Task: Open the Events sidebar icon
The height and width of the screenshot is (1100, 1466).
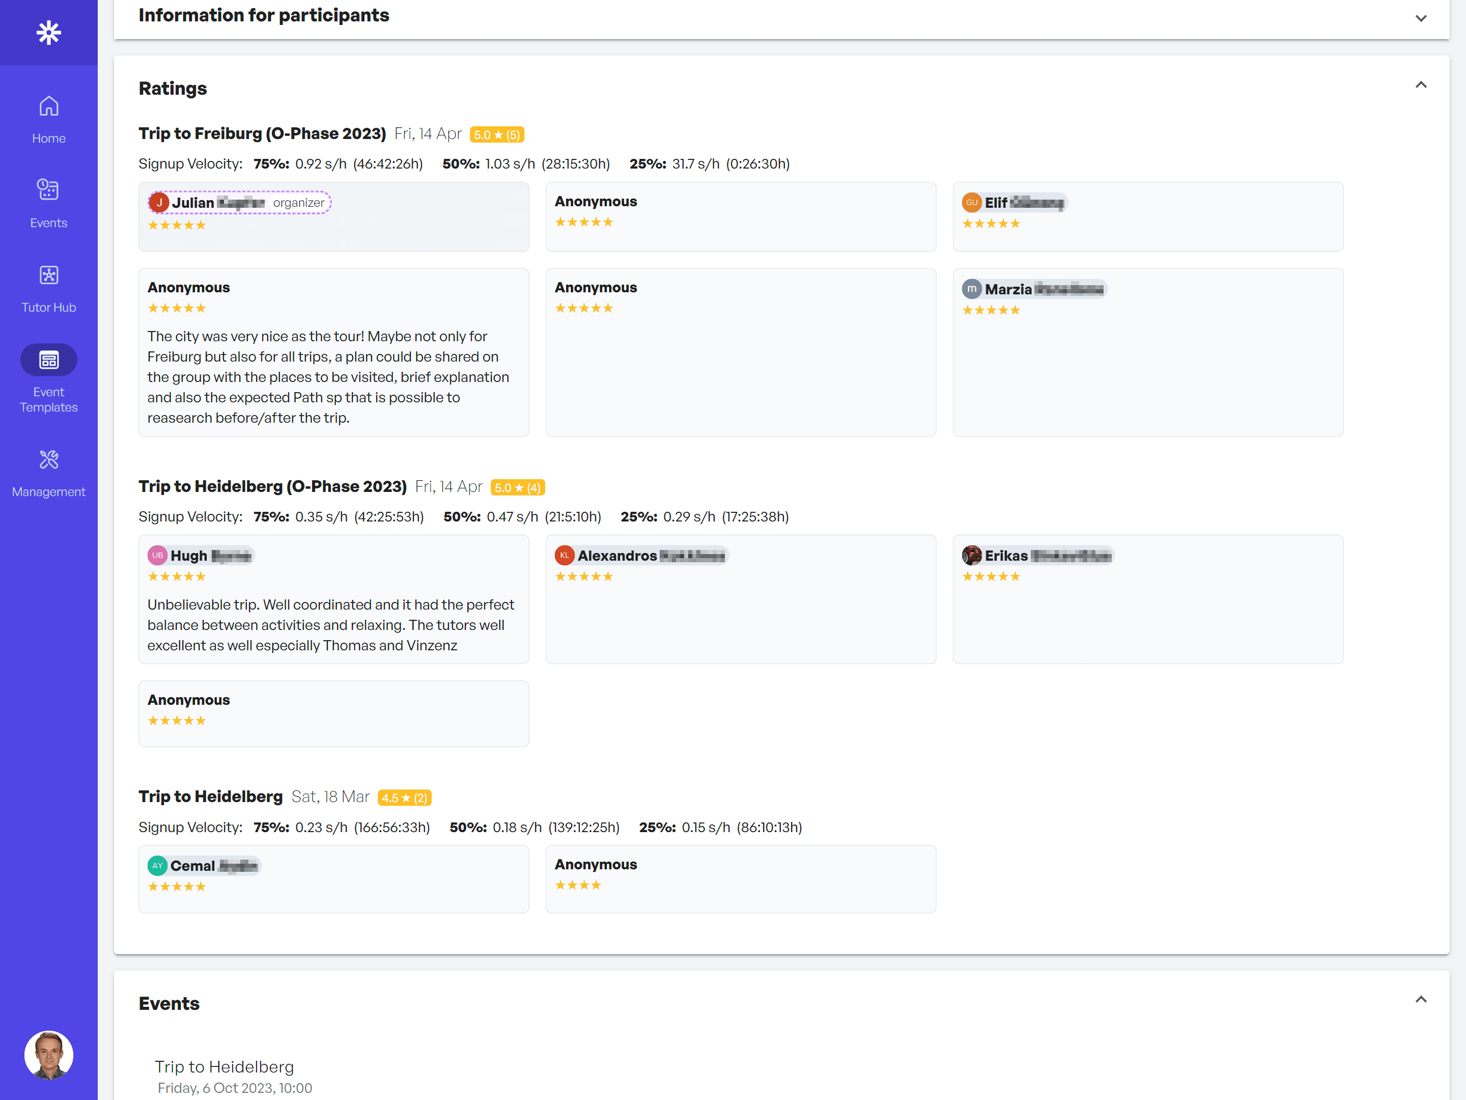Action: 48,190
